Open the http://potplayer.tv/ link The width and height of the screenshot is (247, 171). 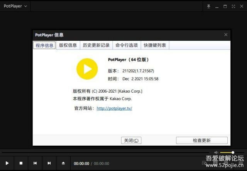pyautogui.click(x=114, y=108)
